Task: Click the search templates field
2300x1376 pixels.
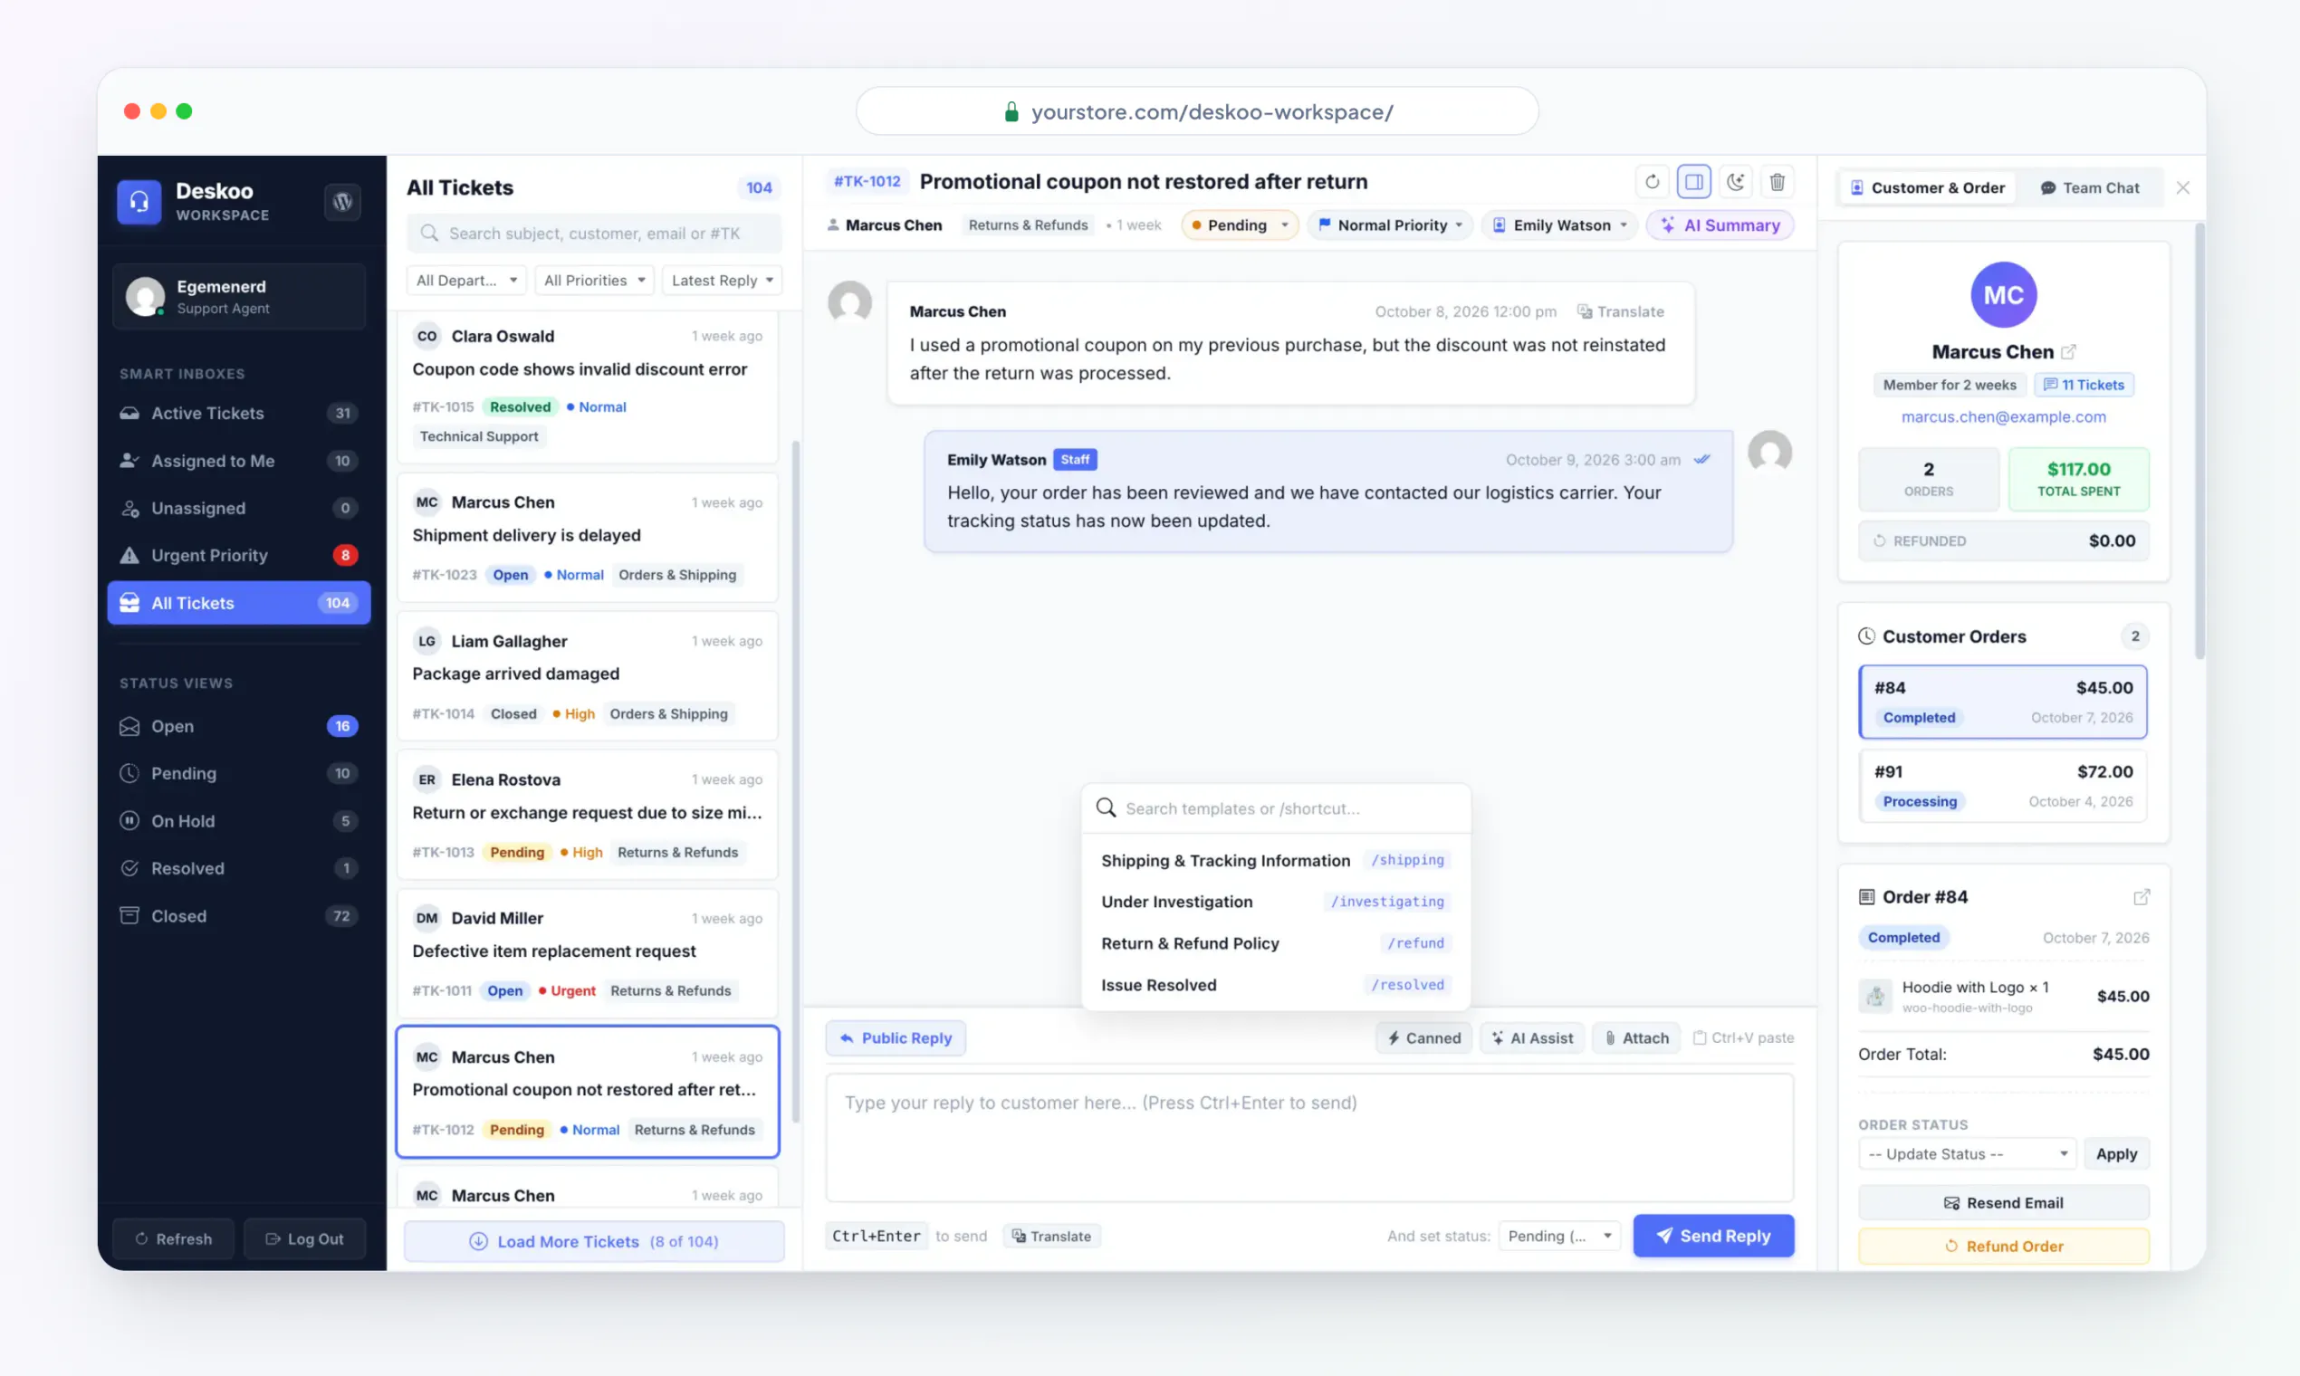Action: point(1275,808)
